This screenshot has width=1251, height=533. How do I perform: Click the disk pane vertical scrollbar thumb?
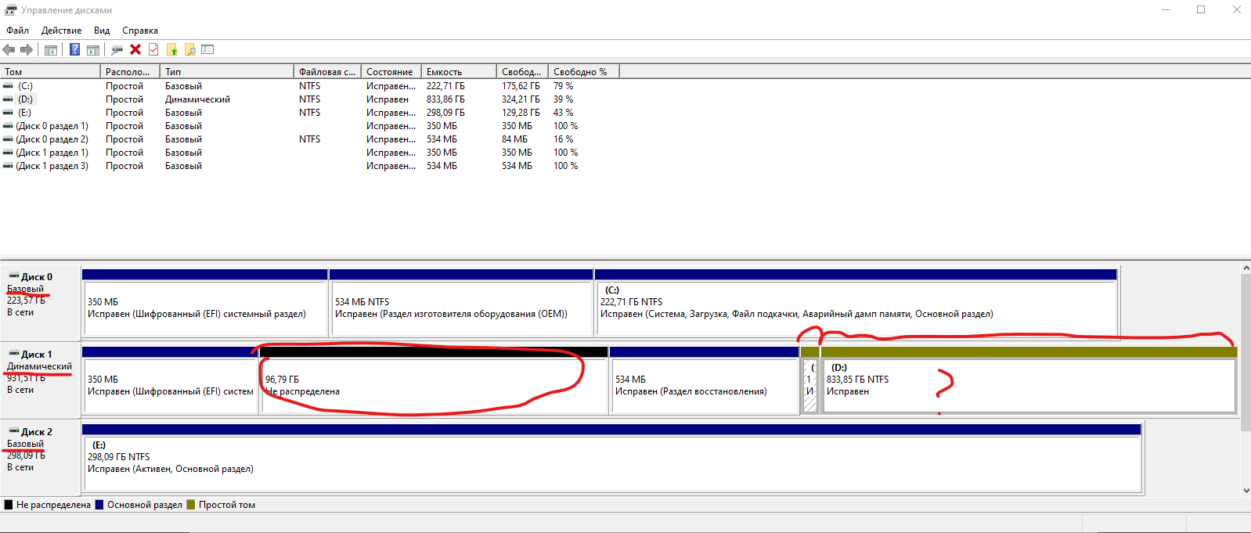pos(1246,352)
